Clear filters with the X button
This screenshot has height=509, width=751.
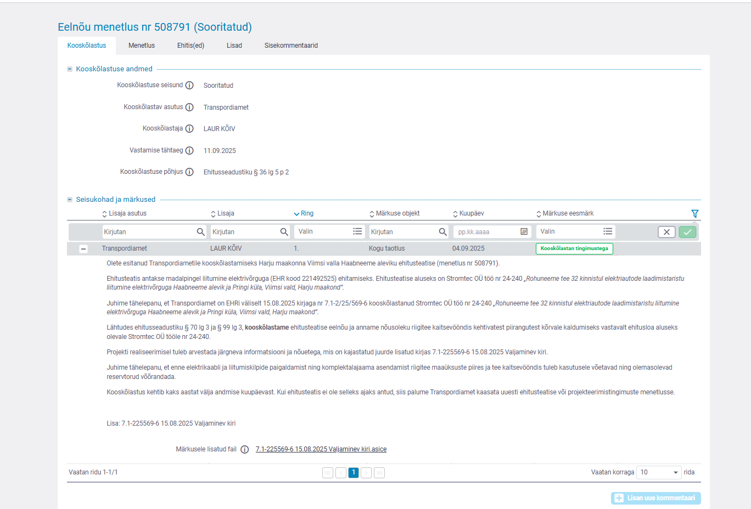point(666,232)
